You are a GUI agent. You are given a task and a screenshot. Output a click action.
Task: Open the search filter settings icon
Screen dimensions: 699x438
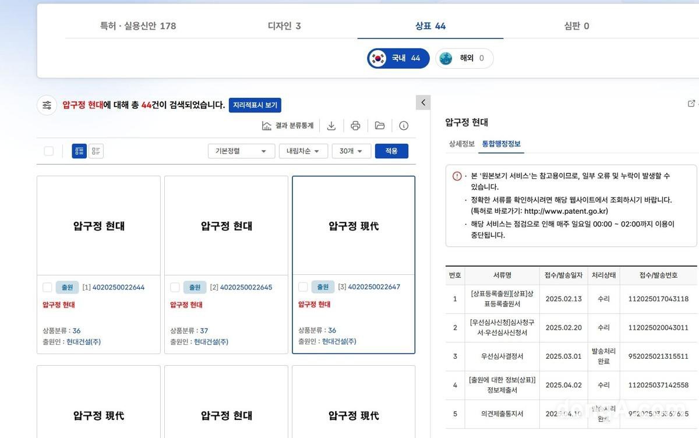point(47,105)
